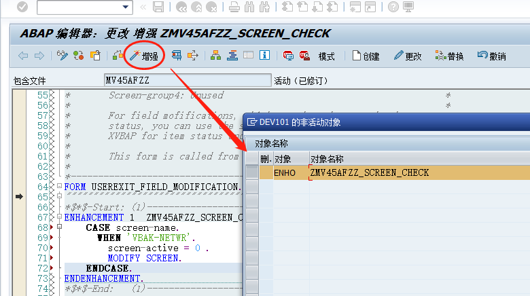
Task: Toggle Active/Inactive version icon
Action: (79, 56)
